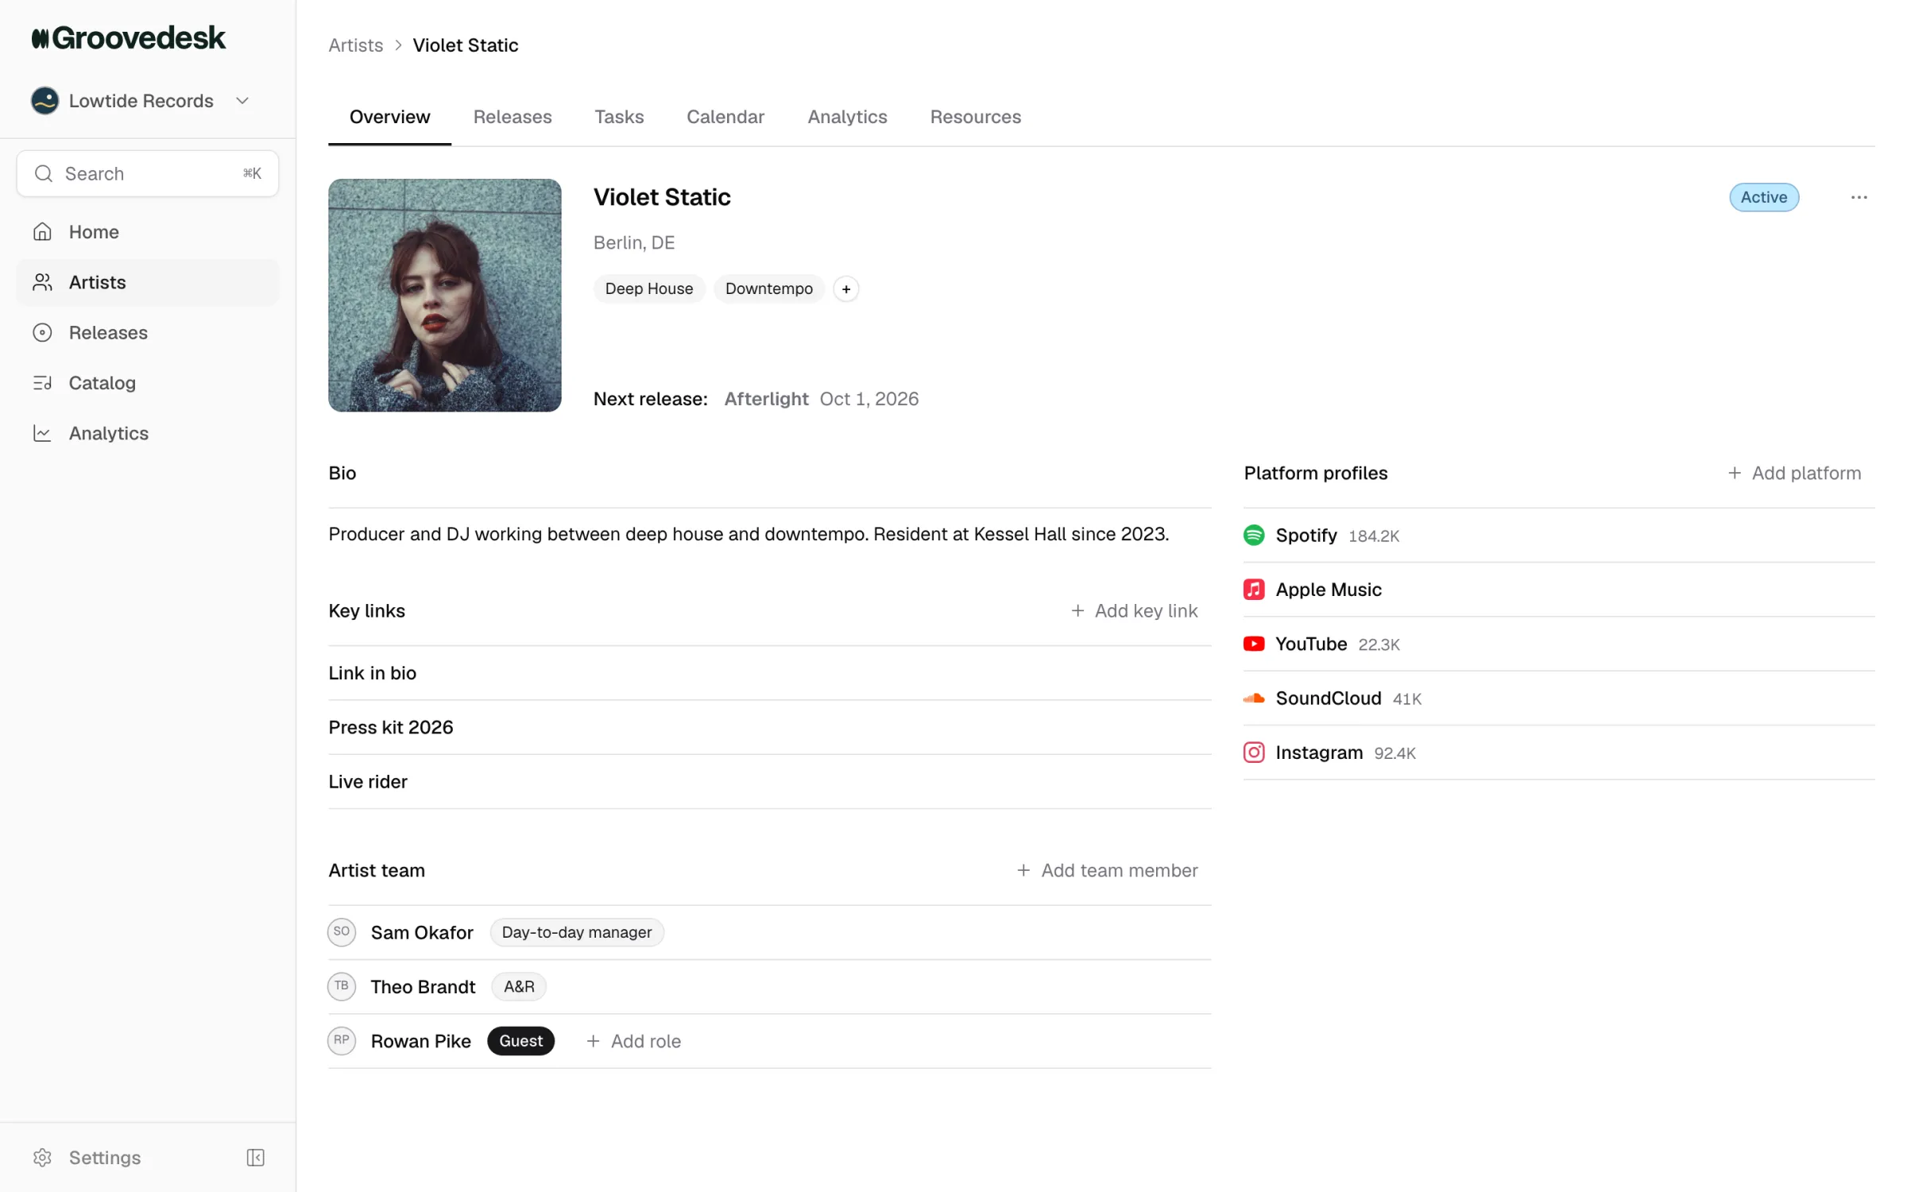
Task: Click the Apple Music logo icon
Action: point(1254,590)
